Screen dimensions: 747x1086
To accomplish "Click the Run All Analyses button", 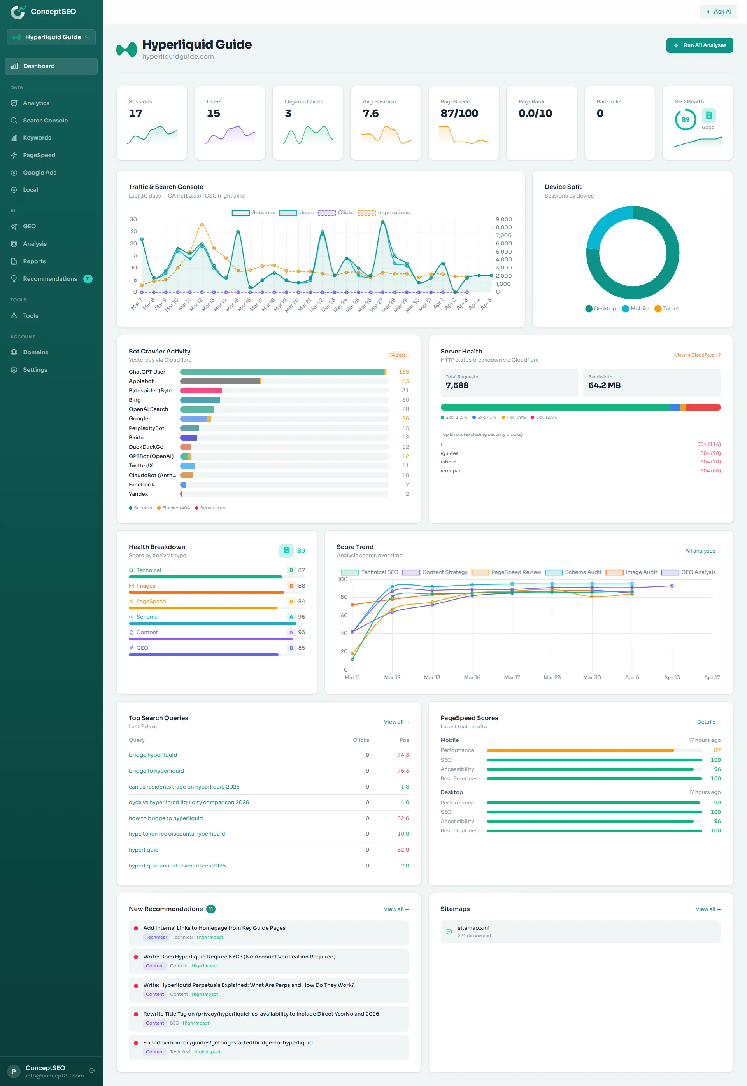I will point(700,45).
